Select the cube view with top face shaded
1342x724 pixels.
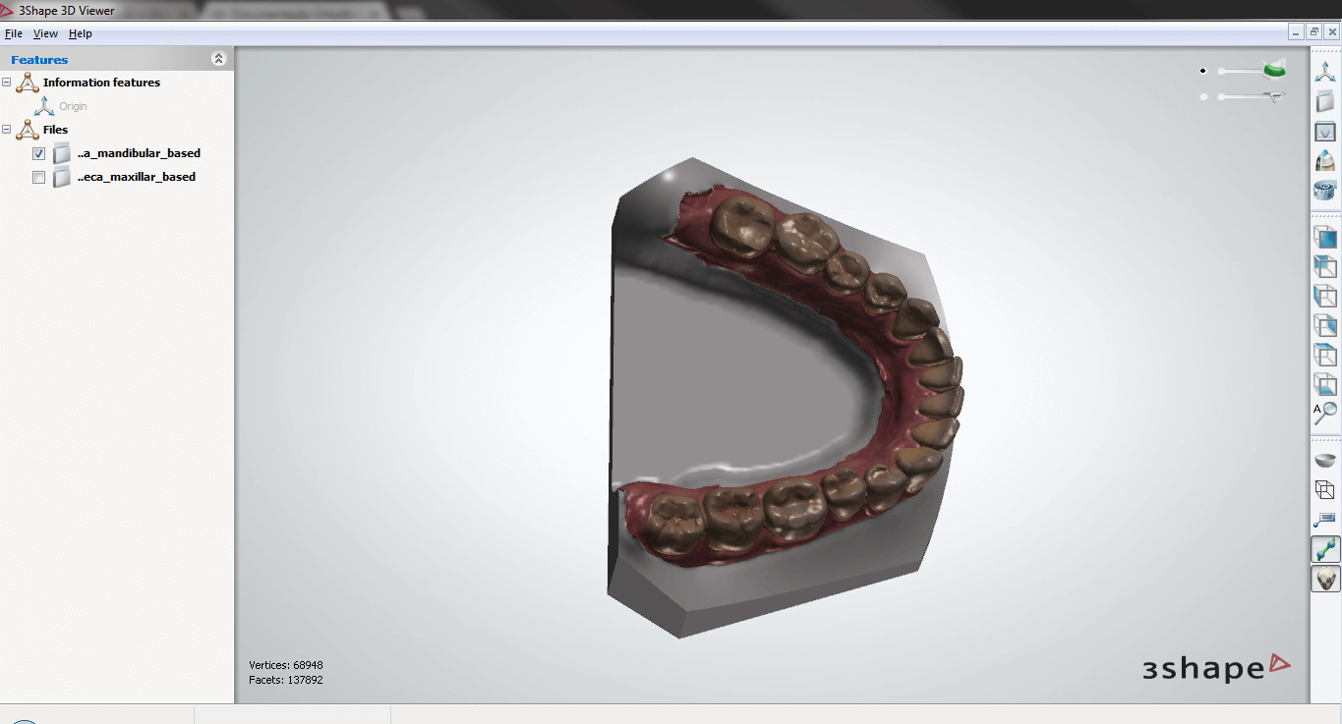coord(1325,355)
